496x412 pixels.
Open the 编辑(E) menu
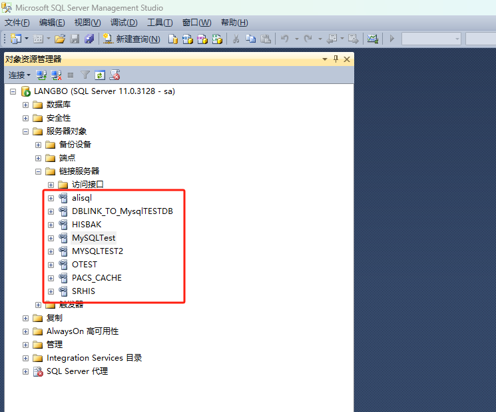pos(52,23)
